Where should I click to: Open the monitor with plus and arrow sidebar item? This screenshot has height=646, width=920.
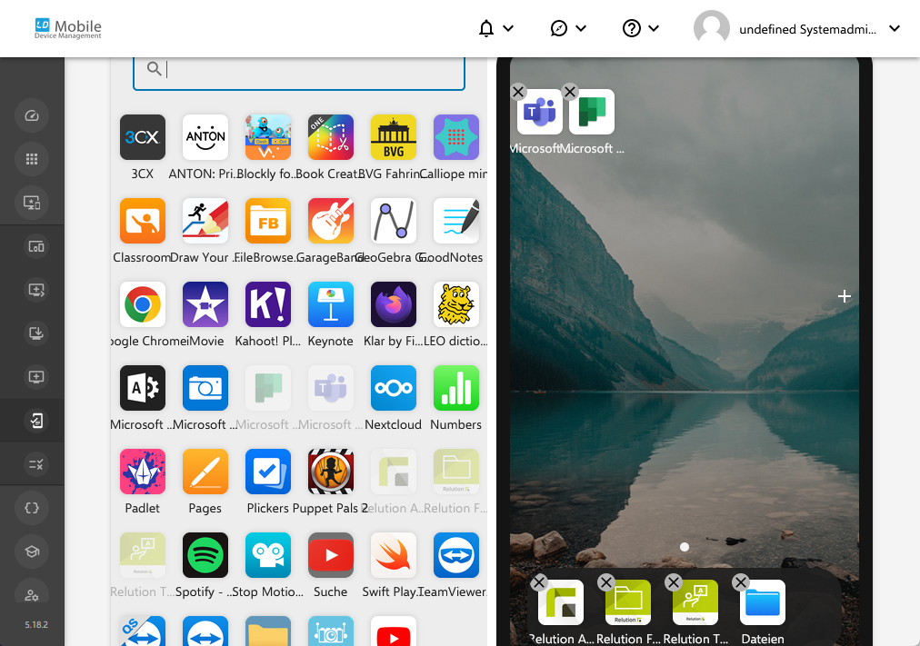point(36,290)
